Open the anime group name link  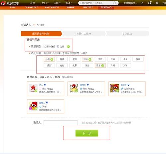(x=83, y=85)
